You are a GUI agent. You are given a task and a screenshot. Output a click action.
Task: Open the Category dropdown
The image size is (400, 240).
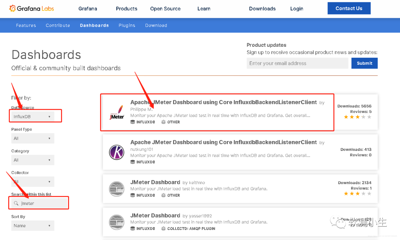tap(33, 160)
